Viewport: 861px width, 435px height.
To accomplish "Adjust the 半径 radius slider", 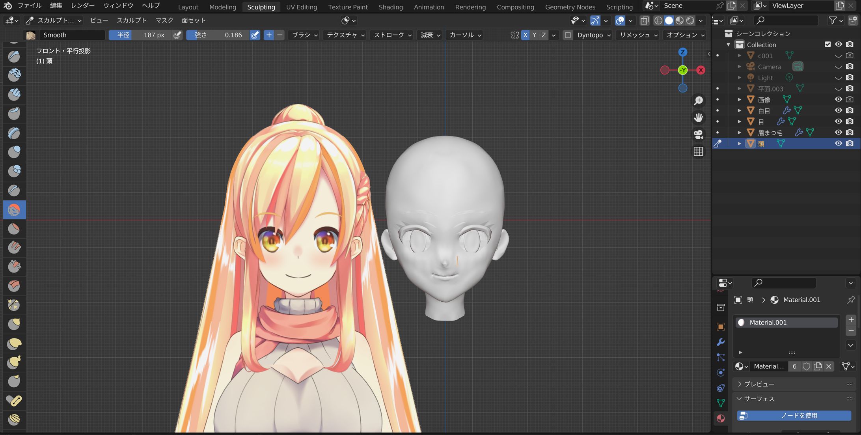I will tap(140, 35).
